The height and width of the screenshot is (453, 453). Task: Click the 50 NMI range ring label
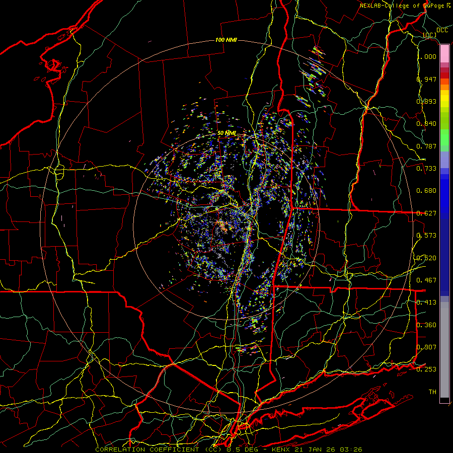tap(227, 133)
